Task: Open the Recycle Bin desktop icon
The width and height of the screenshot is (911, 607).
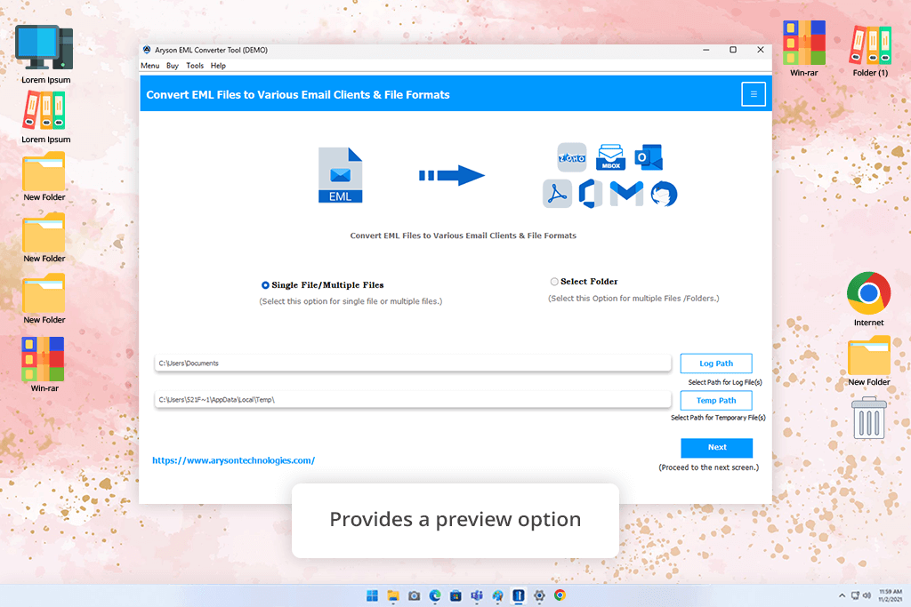Action: pyautogui.click(x=869, y=418)
